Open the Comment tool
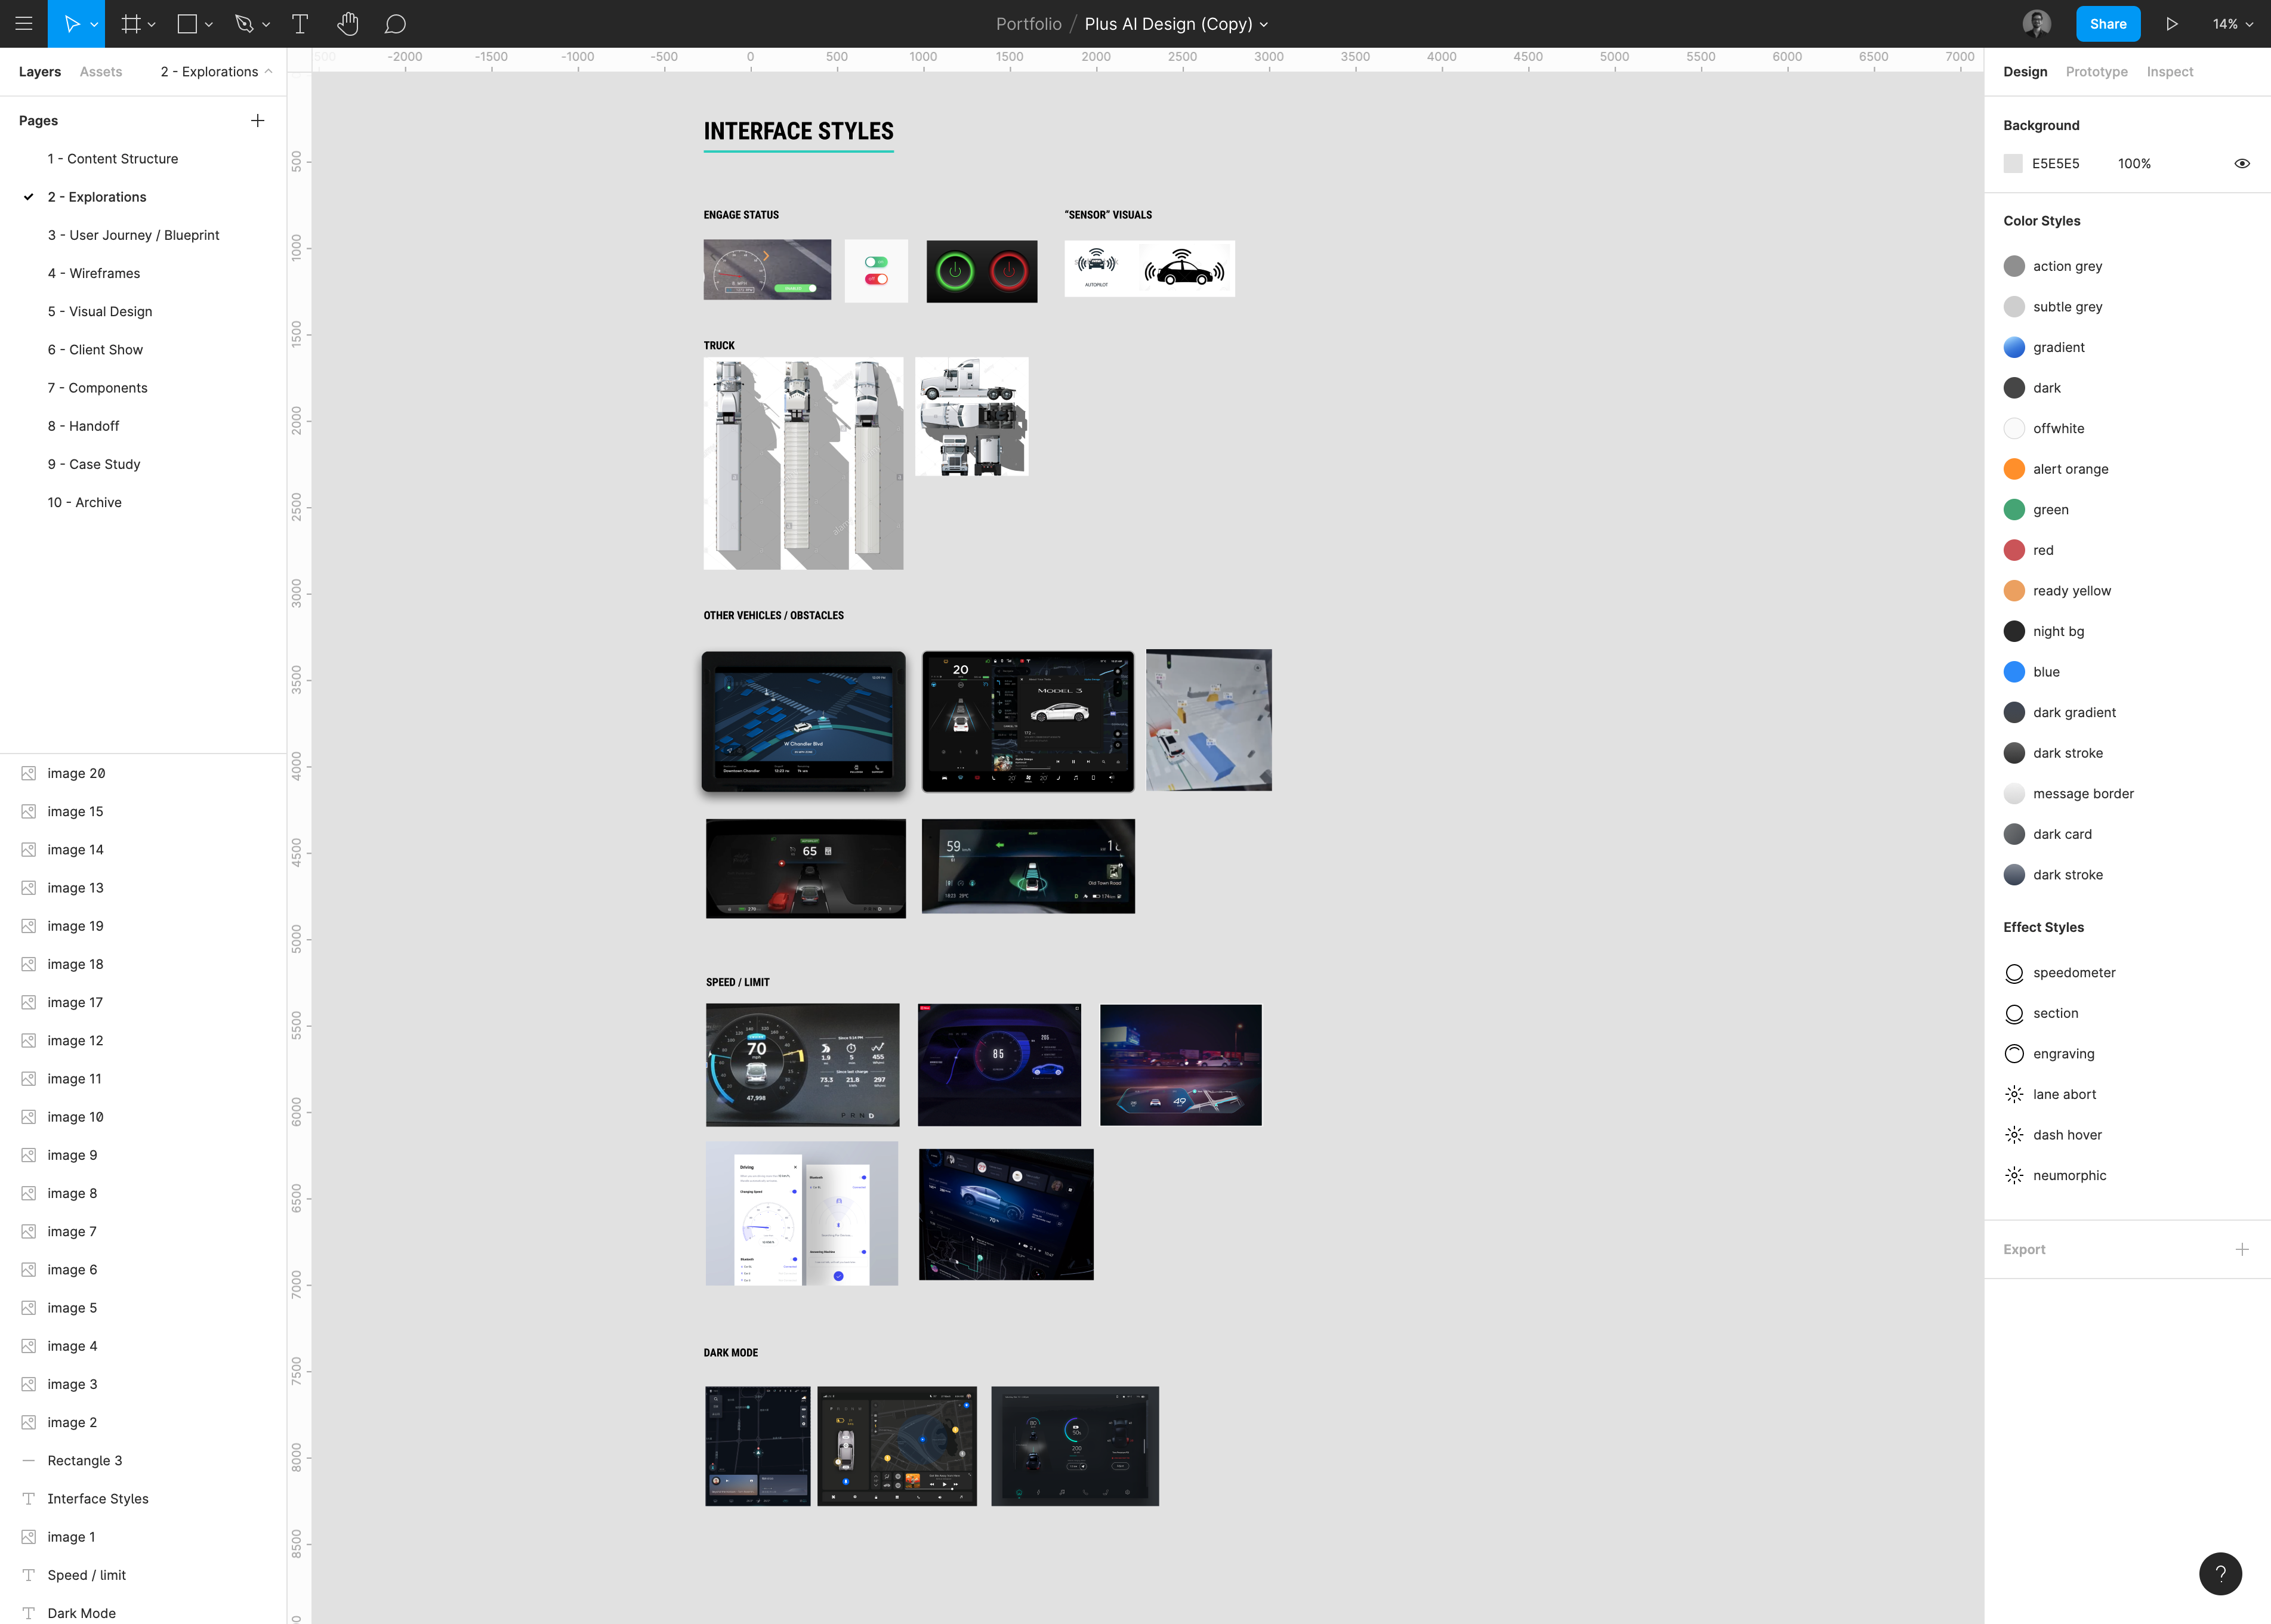The image size is (2271, 1624). (x=395, y=23)
